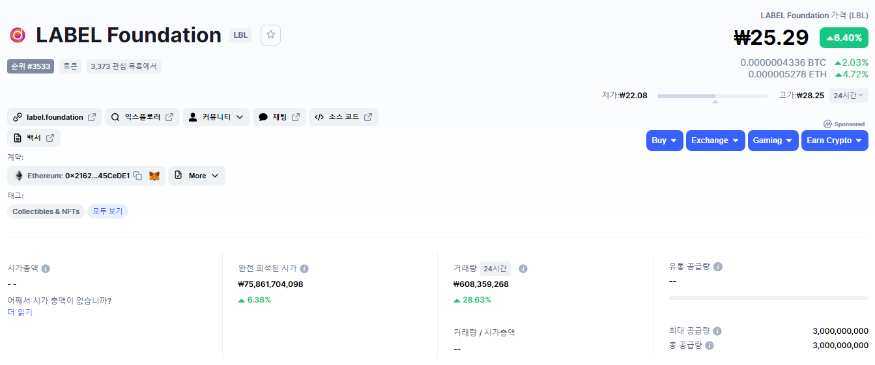Screen dimensions: 875x365
Task: Click the 0.000005278 ETH price
Action: tap(787, 74)
